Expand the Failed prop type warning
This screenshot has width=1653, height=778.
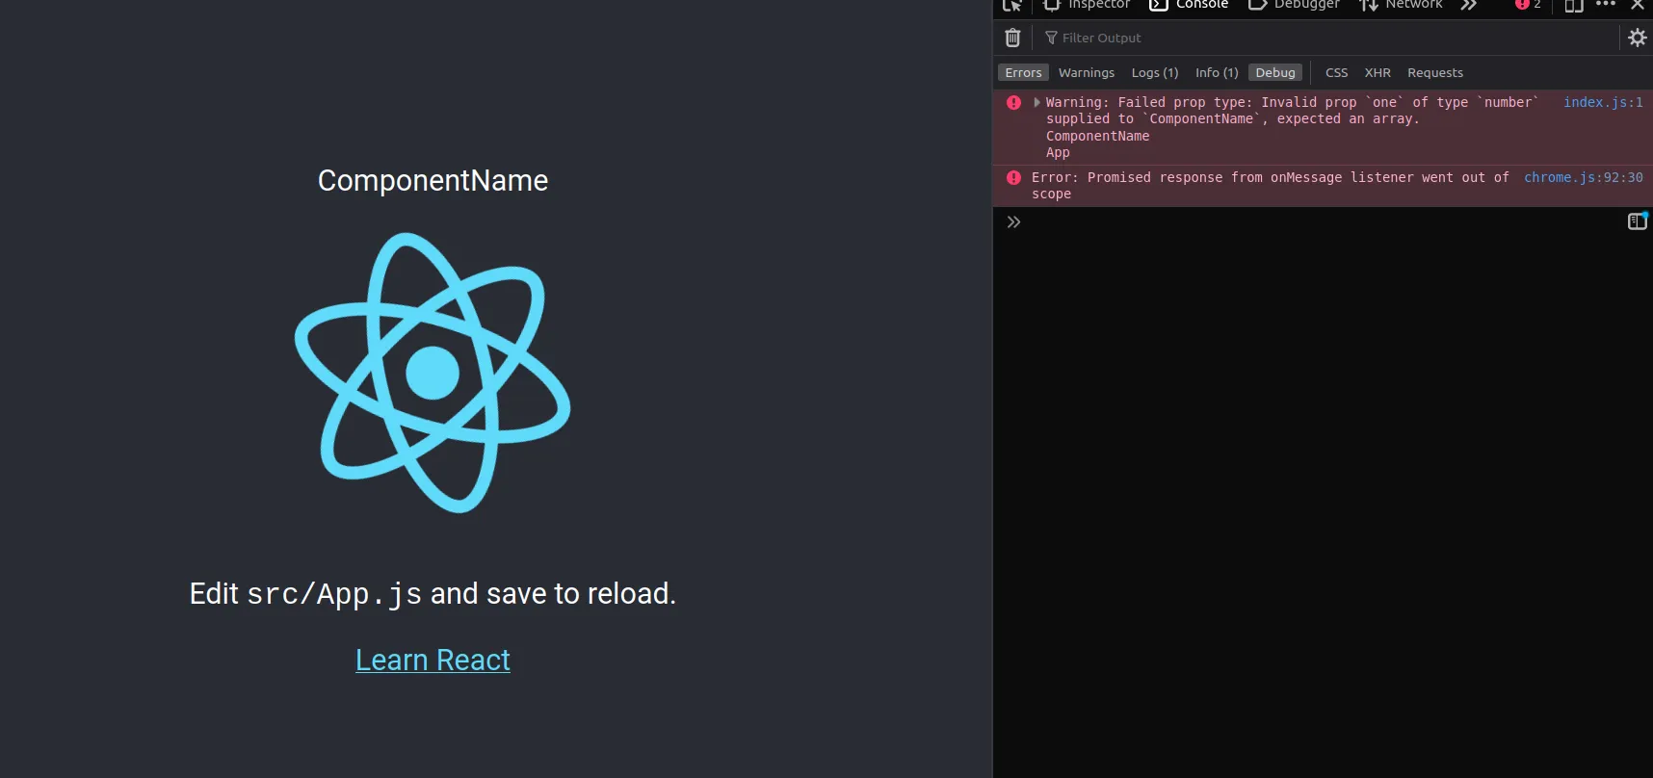pos(1036,102)
